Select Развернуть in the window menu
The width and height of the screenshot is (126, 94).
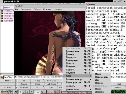click(x=77, y=60)
